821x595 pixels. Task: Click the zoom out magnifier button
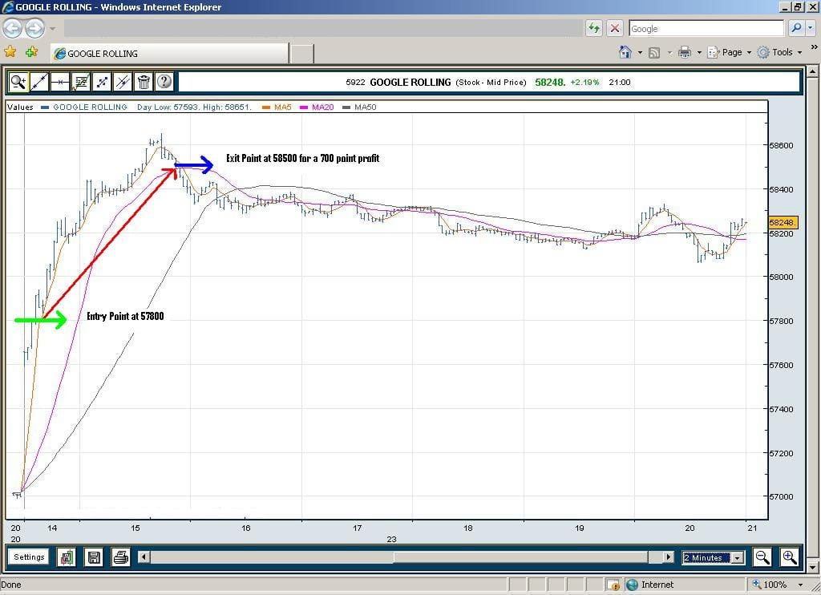coord(762,557)
